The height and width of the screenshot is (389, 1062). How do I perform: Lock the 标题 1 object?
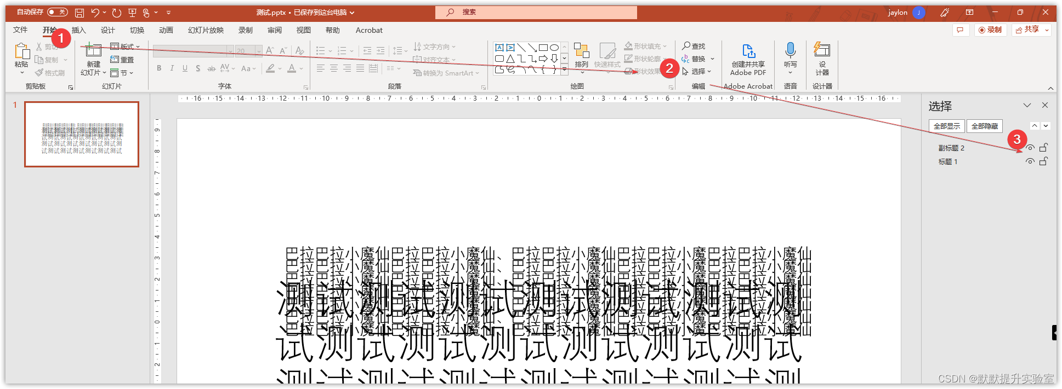1044,161
